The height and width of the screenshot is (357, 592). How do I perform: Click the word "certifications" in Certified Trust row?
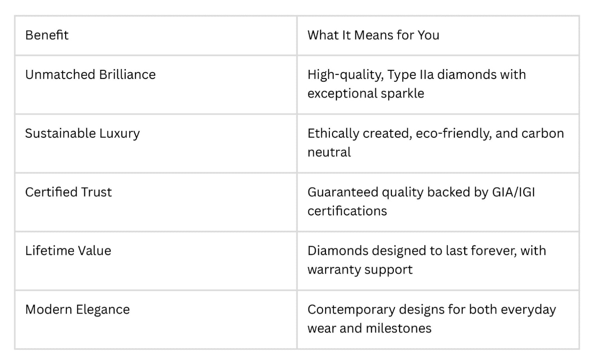coord(347,211)
